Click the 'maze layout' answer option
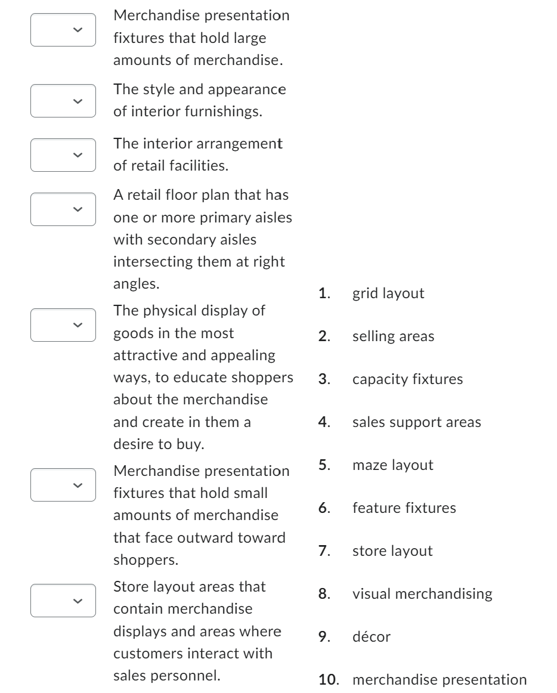Image resolution: width=557 pixels, height=693 pixels. [392, 465]
